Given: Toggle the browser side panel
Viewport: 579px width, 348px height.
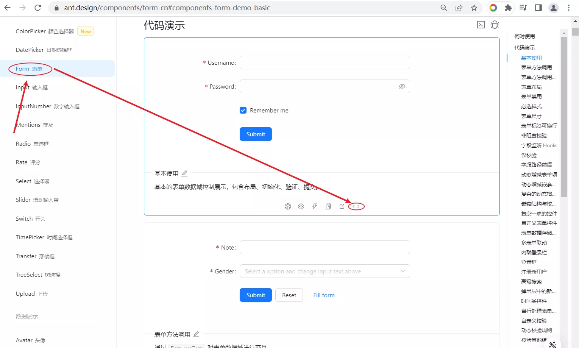Looking at the screenshot, I should pos(538,8).
